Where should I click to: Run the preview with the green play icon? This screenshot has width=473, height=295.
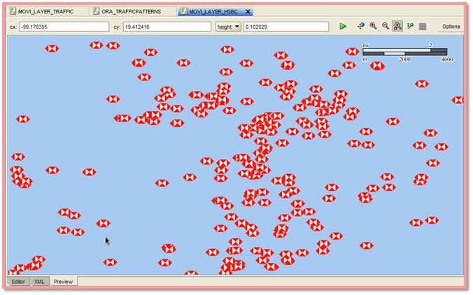click(x=343, y=27)
